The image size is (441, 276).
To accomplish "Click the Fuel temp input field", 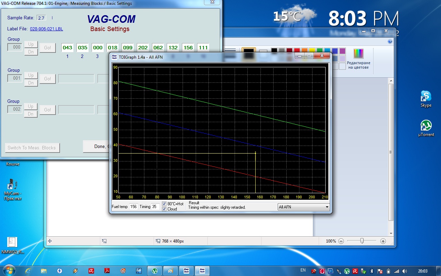I will coord(133,207).
